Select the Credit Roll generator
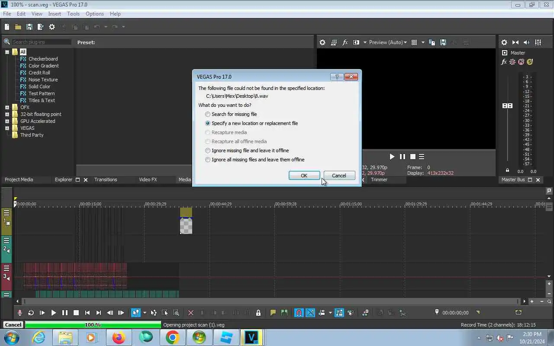The width and height of the screenshot is (554, 346). pos(39,73)
